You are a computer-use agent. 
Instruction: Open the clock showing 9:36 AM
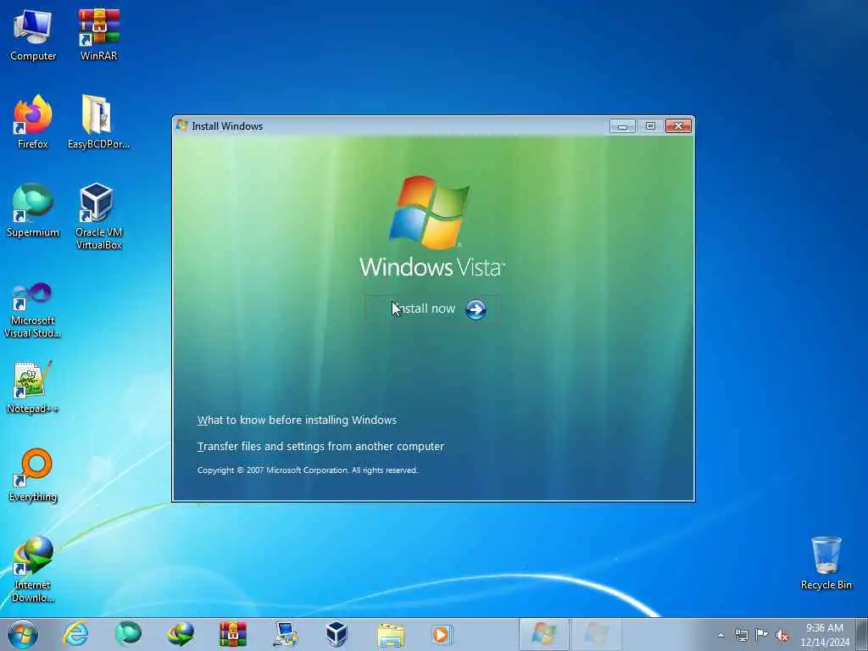(x=825, y=634)
